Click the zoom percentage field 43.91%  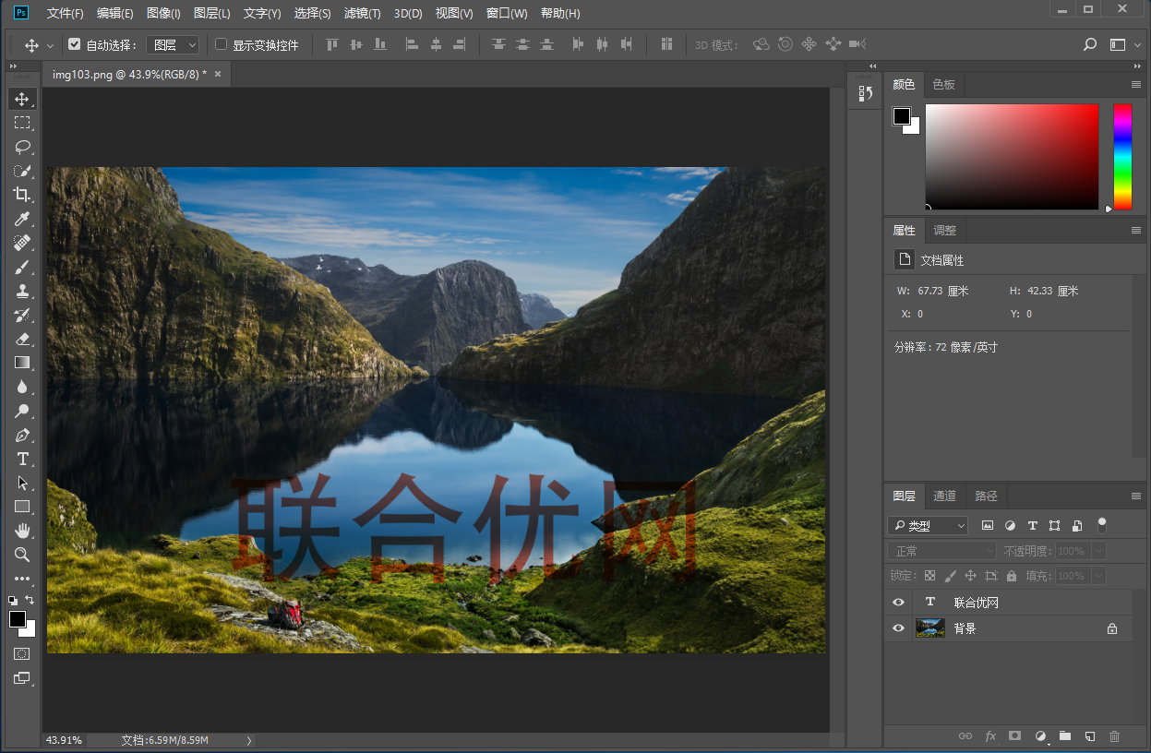pyautogui.click(x=64, y=740)
